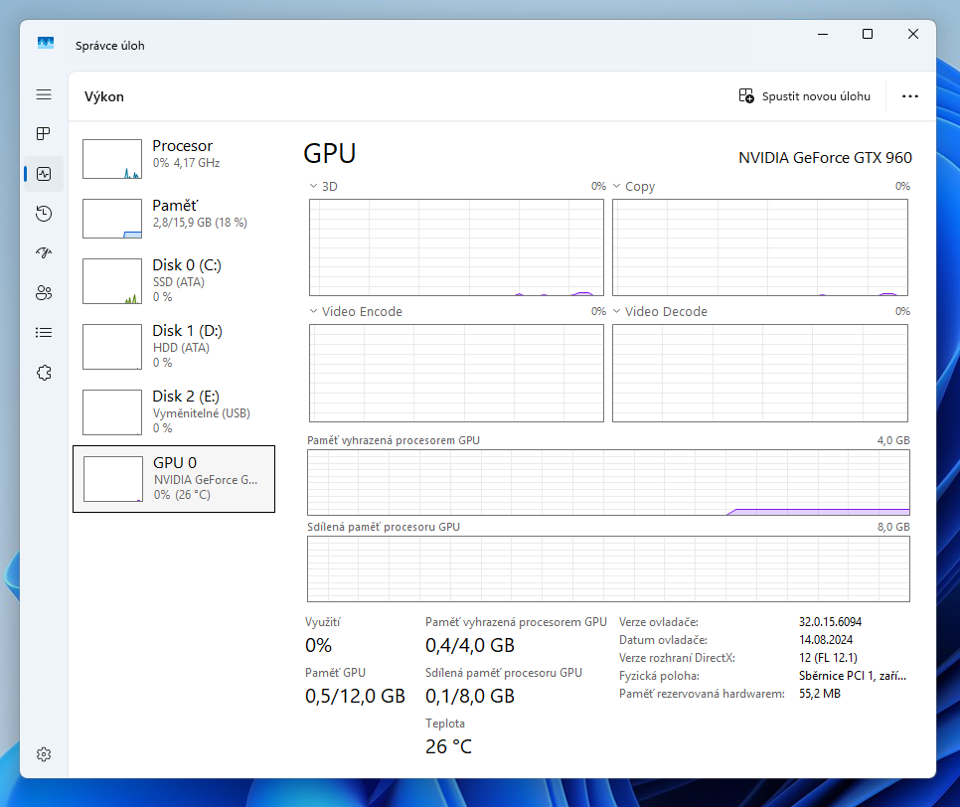Open Task Manager settings via gear icon
This screenshot has height=807, width=960.
tap(44, 754)
